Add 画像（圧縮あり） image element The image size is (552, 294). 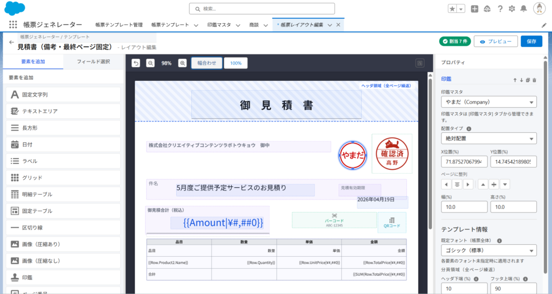(63, 244)
